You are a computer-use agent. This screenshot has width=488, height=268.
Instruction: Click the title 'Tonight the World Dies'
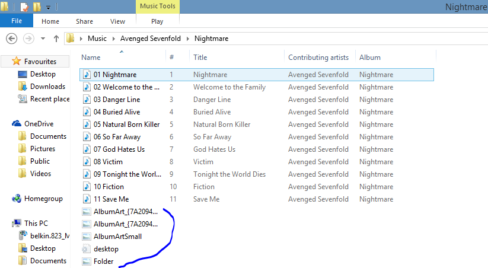click(229, 174)
